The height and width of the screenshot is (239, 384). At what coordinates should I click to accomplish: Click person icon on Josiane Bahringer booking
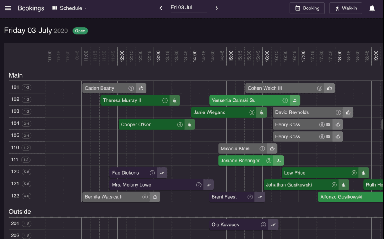[x=278, y=161]
